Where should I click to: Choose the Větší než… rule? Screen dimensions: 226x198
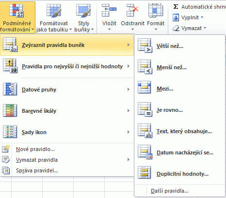[x=179, y=46]
